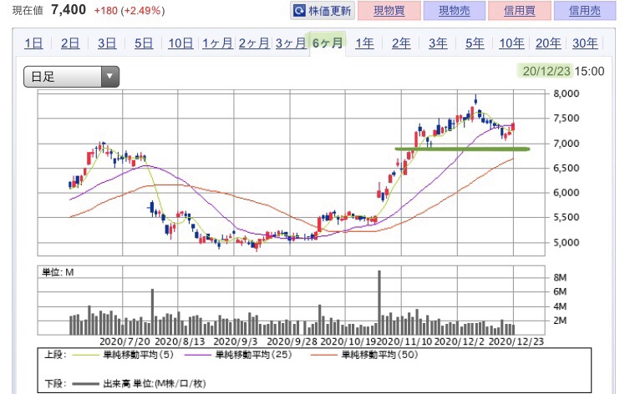Click the 現物売 button
The height and width of the screenshot is (394, 625).
click(455, 11)
